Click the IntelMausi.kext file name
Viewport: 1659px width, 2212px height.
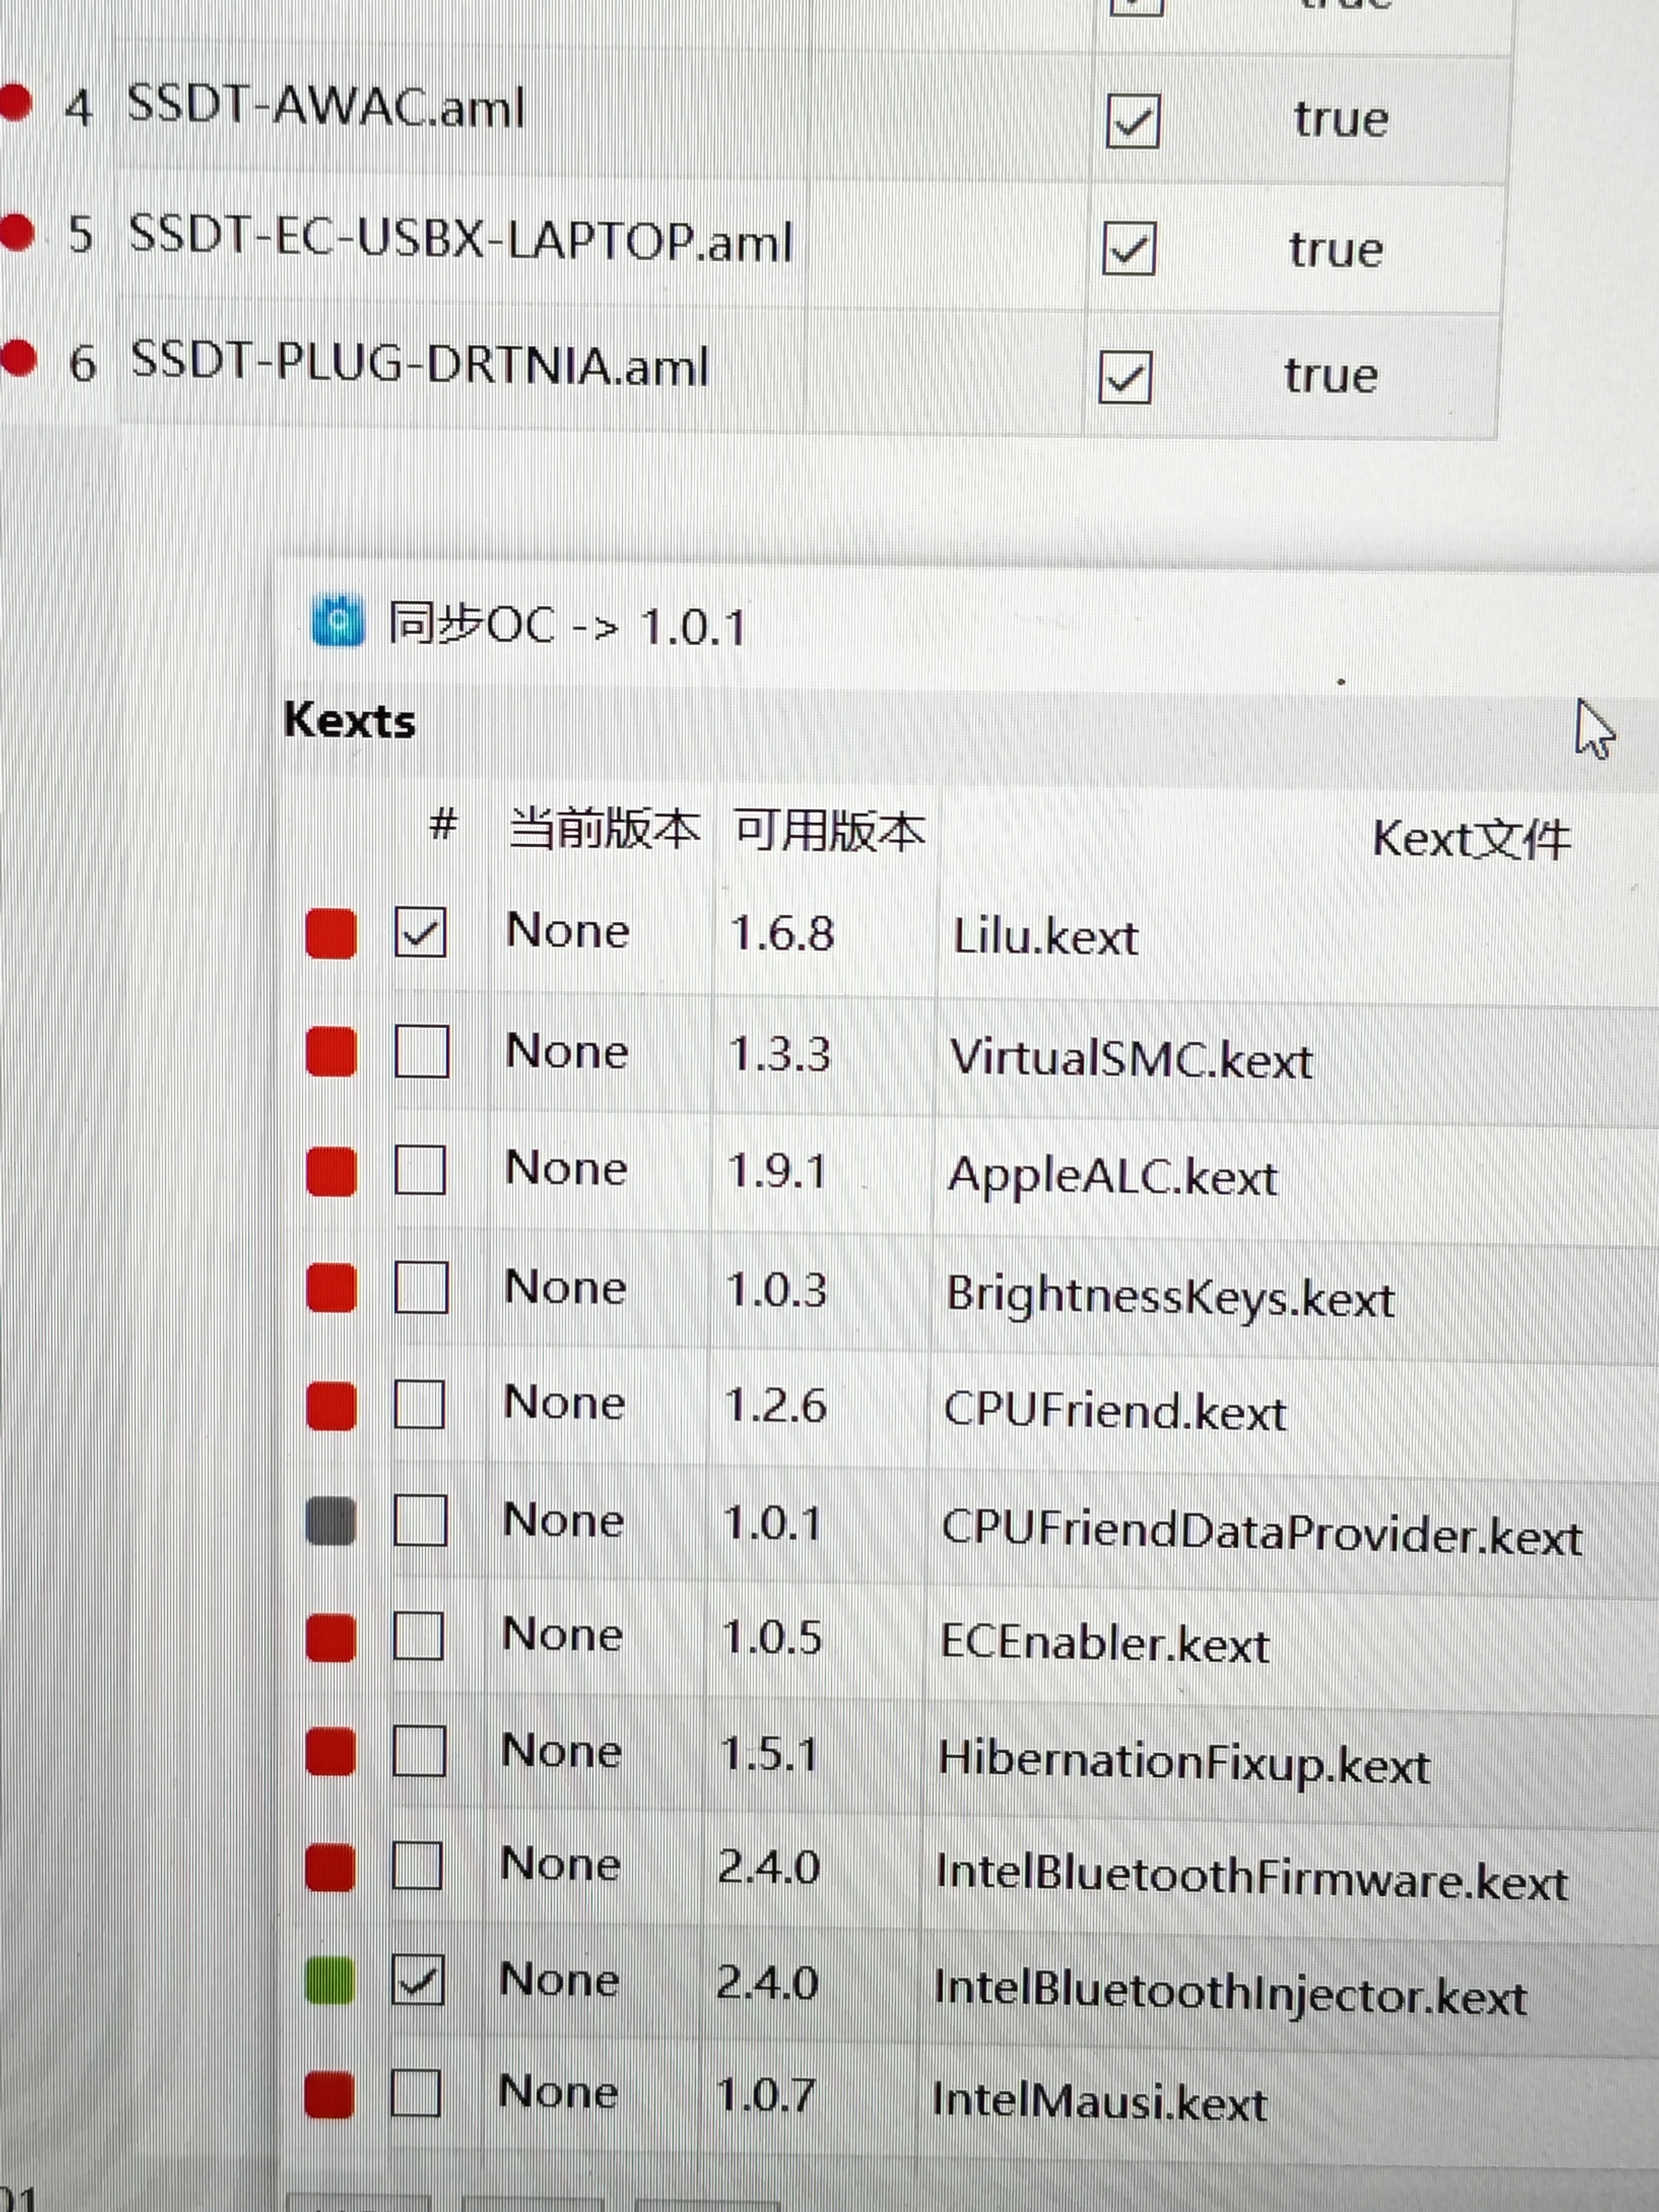(x=1099, y=2101)
